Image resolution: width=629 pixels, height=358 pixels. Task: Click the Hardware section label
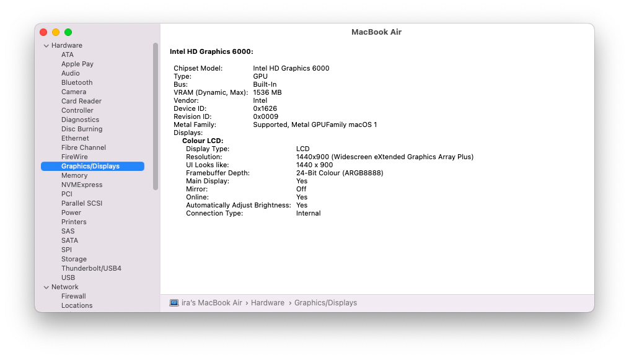click(x=66, y=45)
